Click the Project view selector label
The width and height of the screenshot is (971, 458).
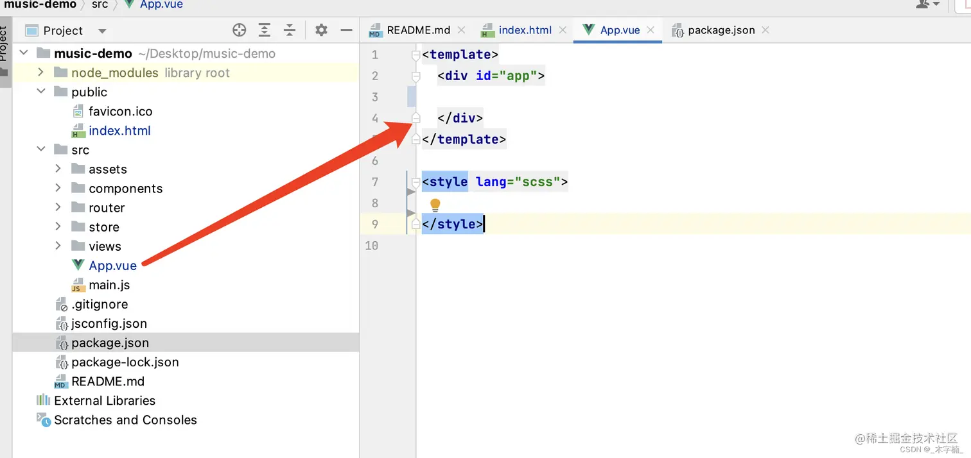point(63,31)
